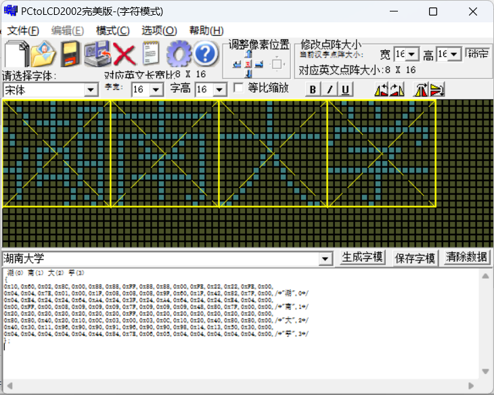Shift pixels up with the up arrow
Image resolution: width=494 pixels, height=395 pixels.
[248, 54]
